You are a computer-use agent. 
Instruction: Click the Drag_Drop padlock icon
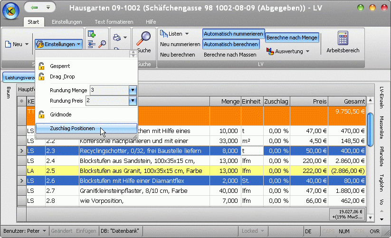click(x=41, y=76)
